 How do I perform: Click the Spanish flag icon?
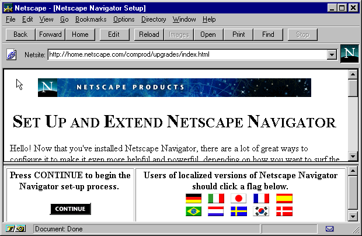click(x=284, y=199)
